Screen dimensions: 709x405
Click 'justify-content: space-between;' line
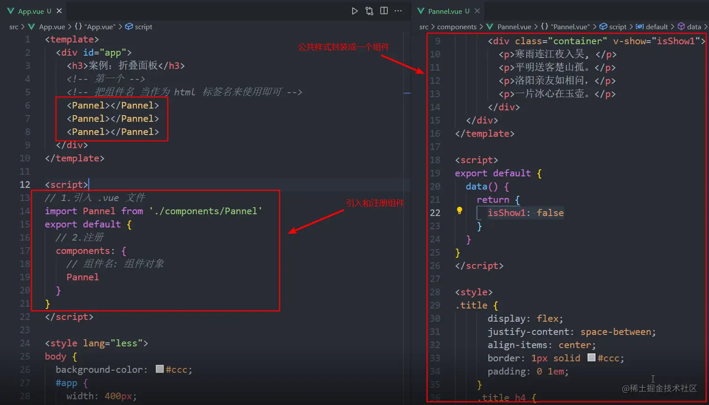pyautogui.click(x=572, y=331)
